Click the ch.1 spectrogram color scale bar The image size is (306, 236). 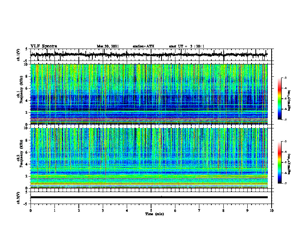pos(279,99)
